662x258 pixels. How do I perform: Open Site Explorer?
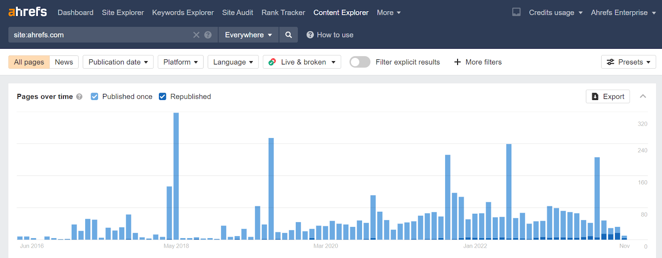123,12
